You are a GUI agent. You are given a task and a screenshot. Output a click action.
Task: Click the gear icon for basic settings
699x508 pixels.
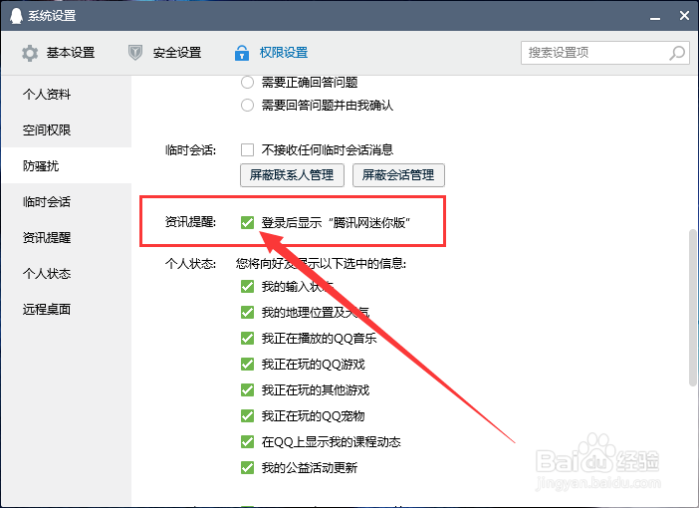coord(30,53)
